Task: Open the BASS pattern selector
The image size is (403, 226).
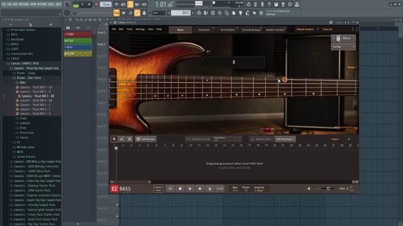Action: tap(181, 13)
